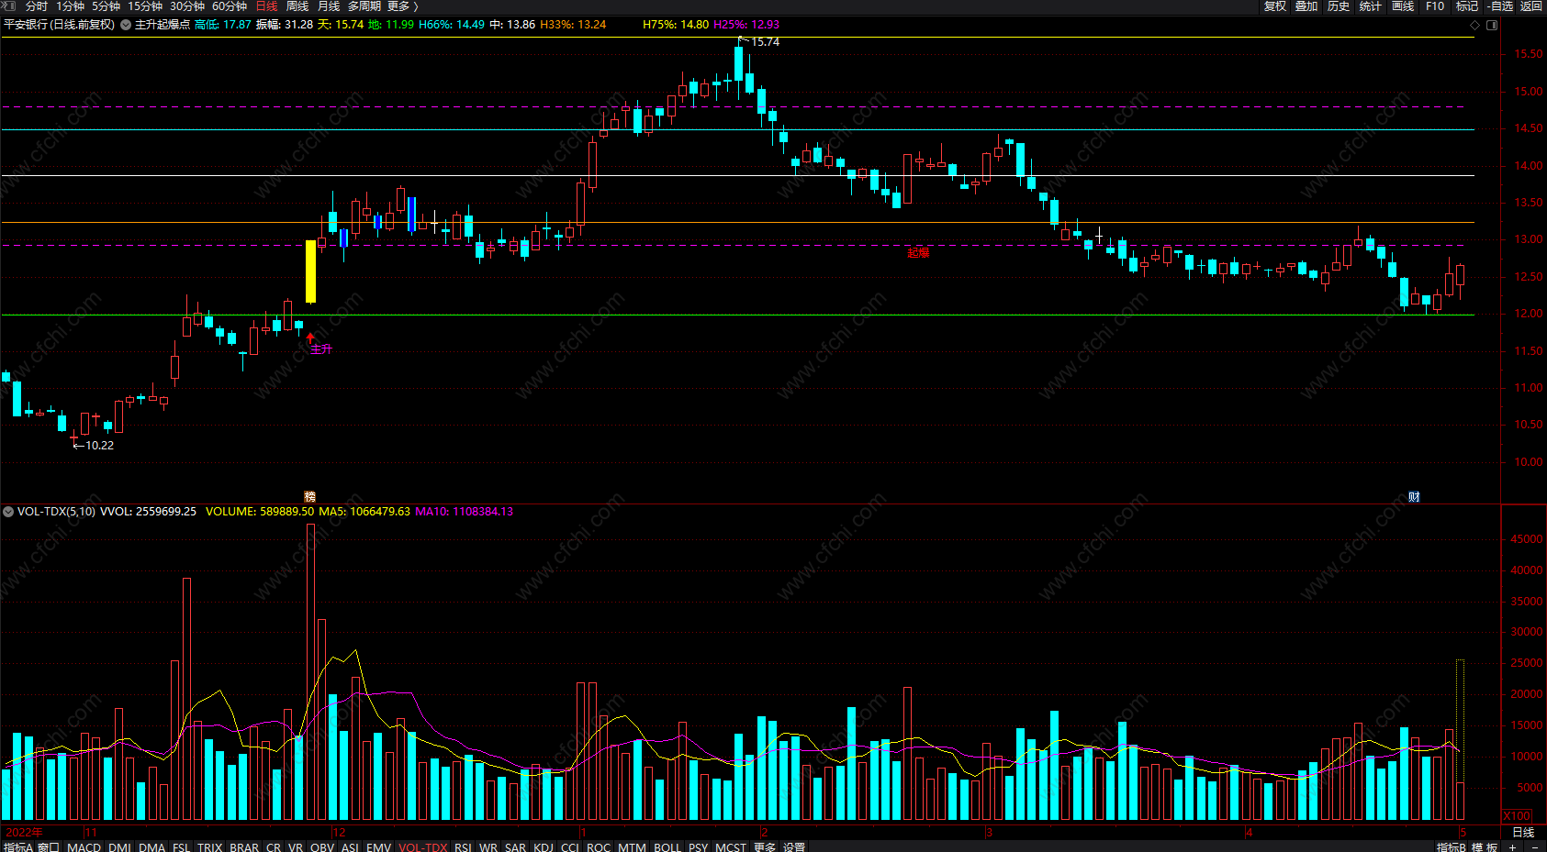Open the 统计 statistics button

tap(1371, 6)
